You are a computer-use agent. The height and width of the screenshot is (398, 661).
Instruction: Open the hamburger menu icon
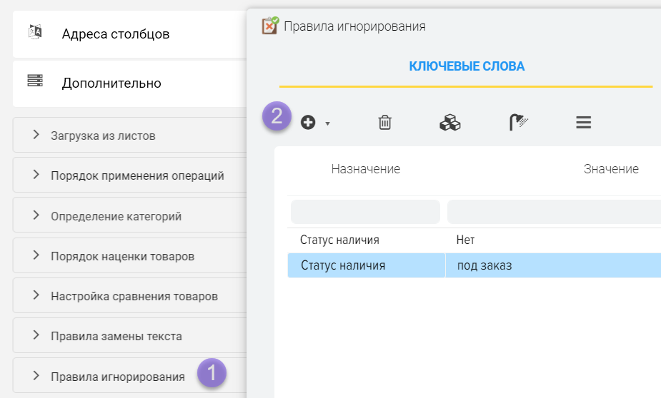point(583,123)
